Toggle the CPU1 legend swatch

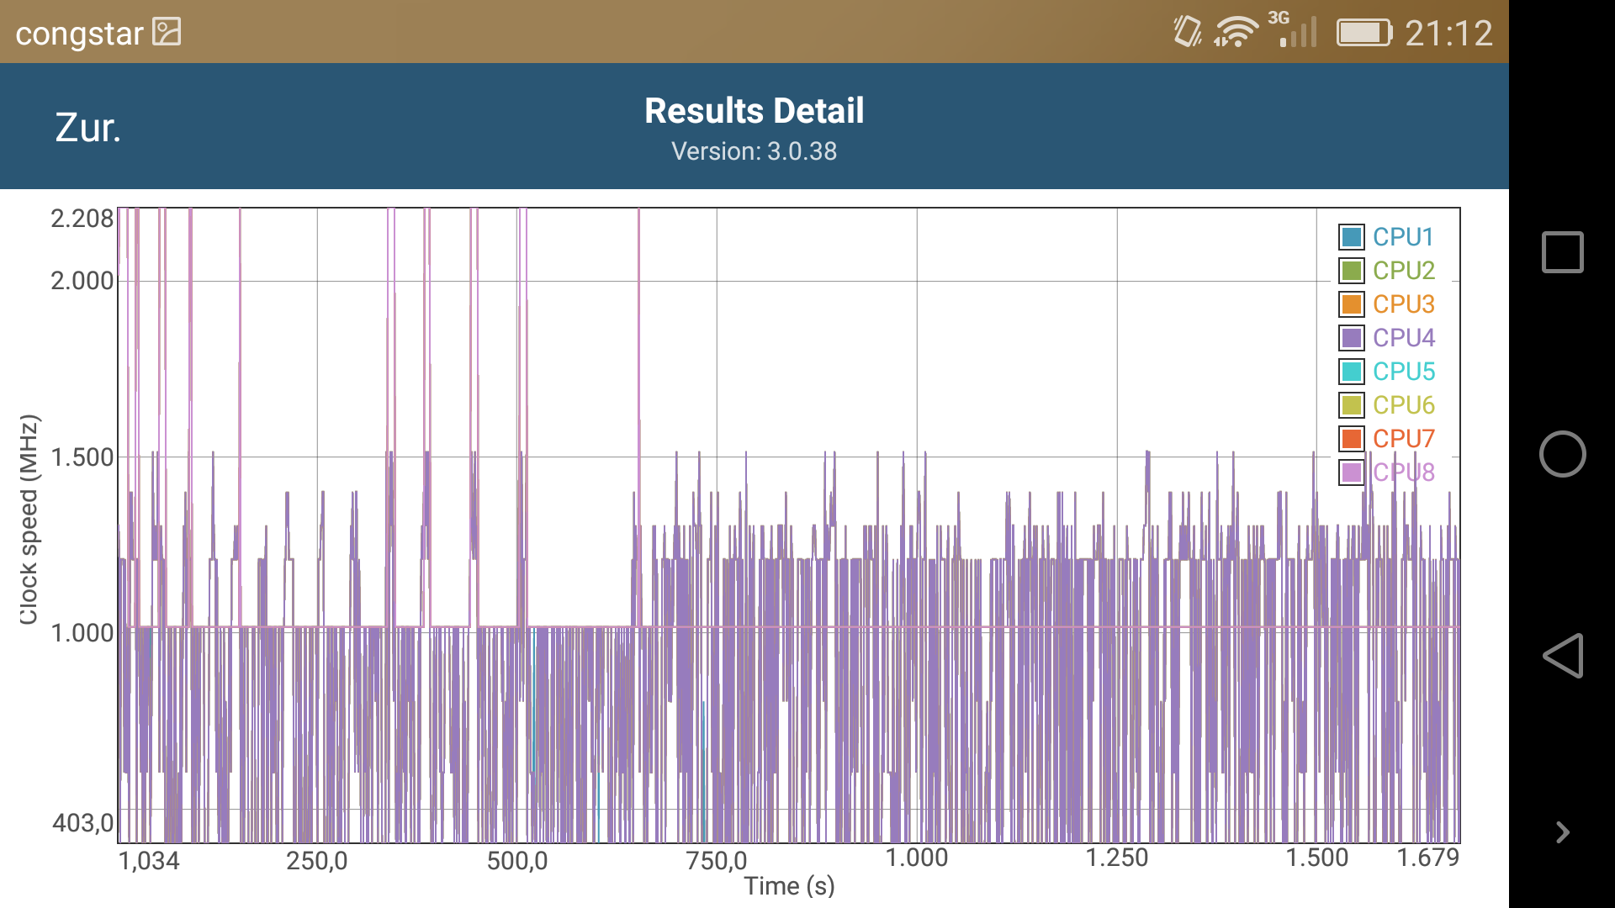point(1351,237)
